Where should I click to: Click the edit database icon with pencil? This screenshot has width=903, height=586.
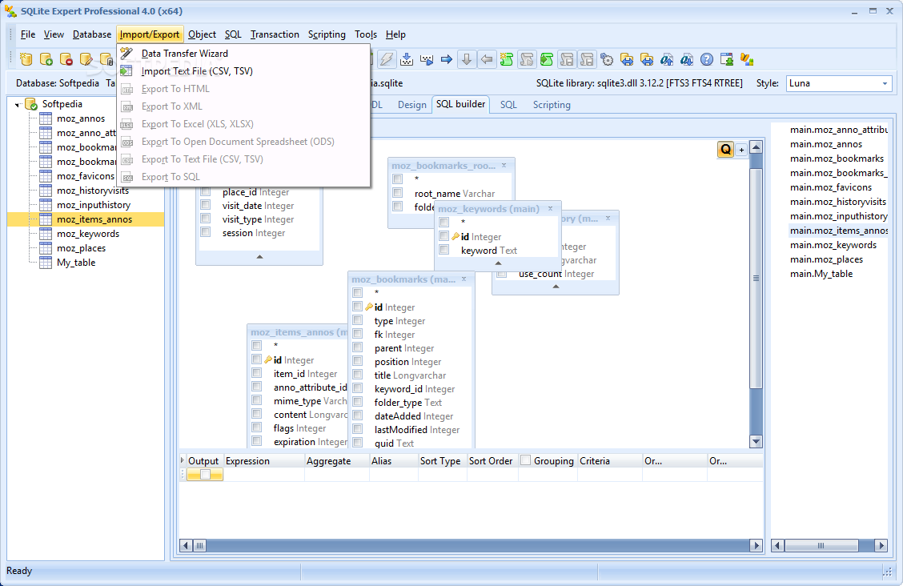click(x=86, y=59)
